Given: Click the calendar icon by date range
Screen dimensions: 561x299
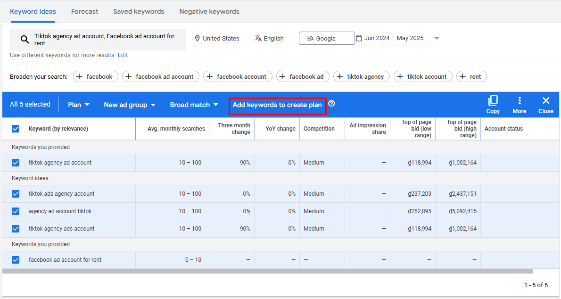Looking at the screenshot, I should click(359, 38).
